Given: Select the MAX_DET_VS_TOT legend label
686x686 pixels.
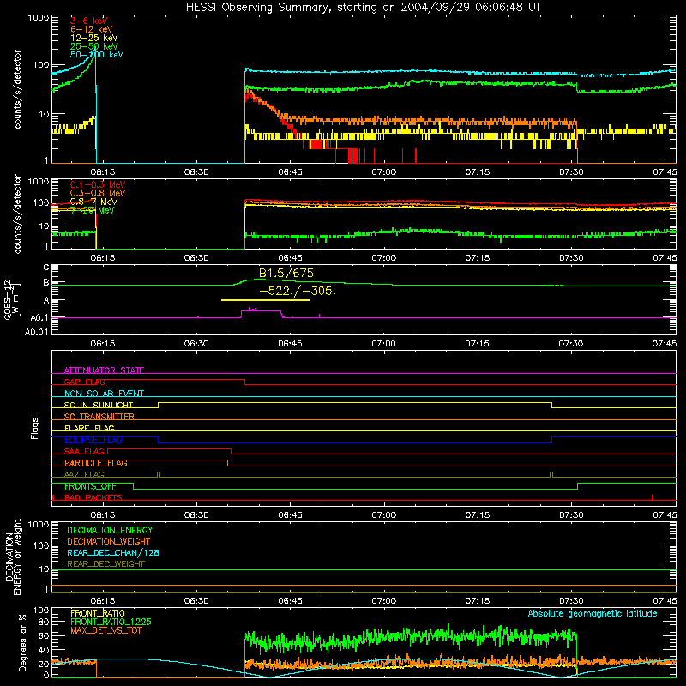Looking at the screenshot, I should (105, 630).
